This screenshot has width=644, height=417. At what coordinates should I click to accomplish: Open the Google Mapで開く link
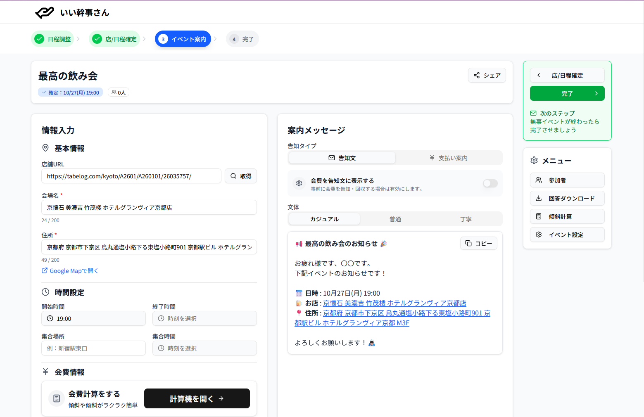click(x=70, y=271)
